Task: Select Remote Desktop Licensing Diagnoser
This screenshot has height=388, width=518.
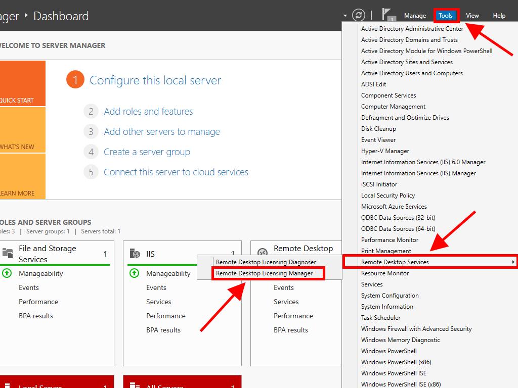Action: tap(266, 262)
